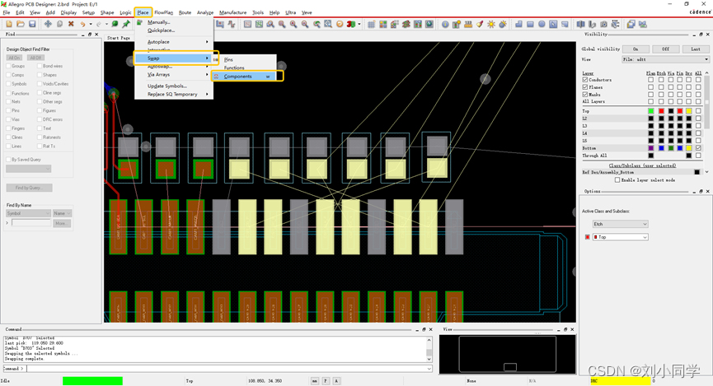Click the blue Show Element info icon
This screenshot has width=713, height=386.
click(x=445, y=24)
